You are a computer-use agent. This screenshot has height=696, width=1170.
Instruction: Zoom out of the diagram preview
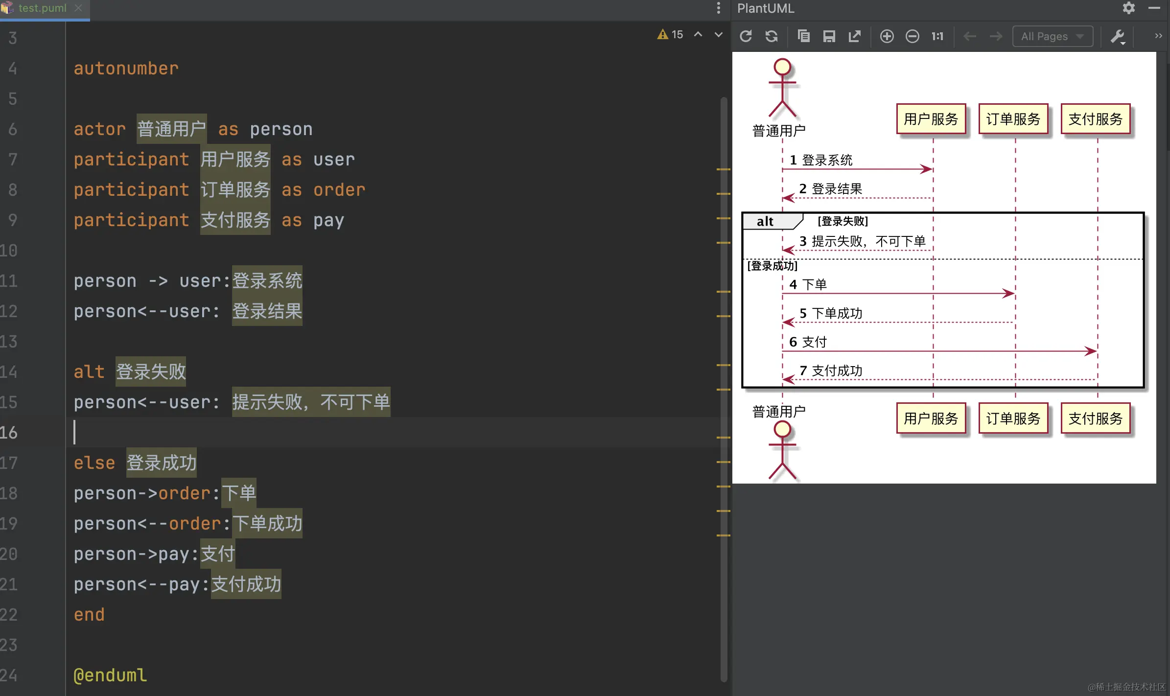coord(912,36)
